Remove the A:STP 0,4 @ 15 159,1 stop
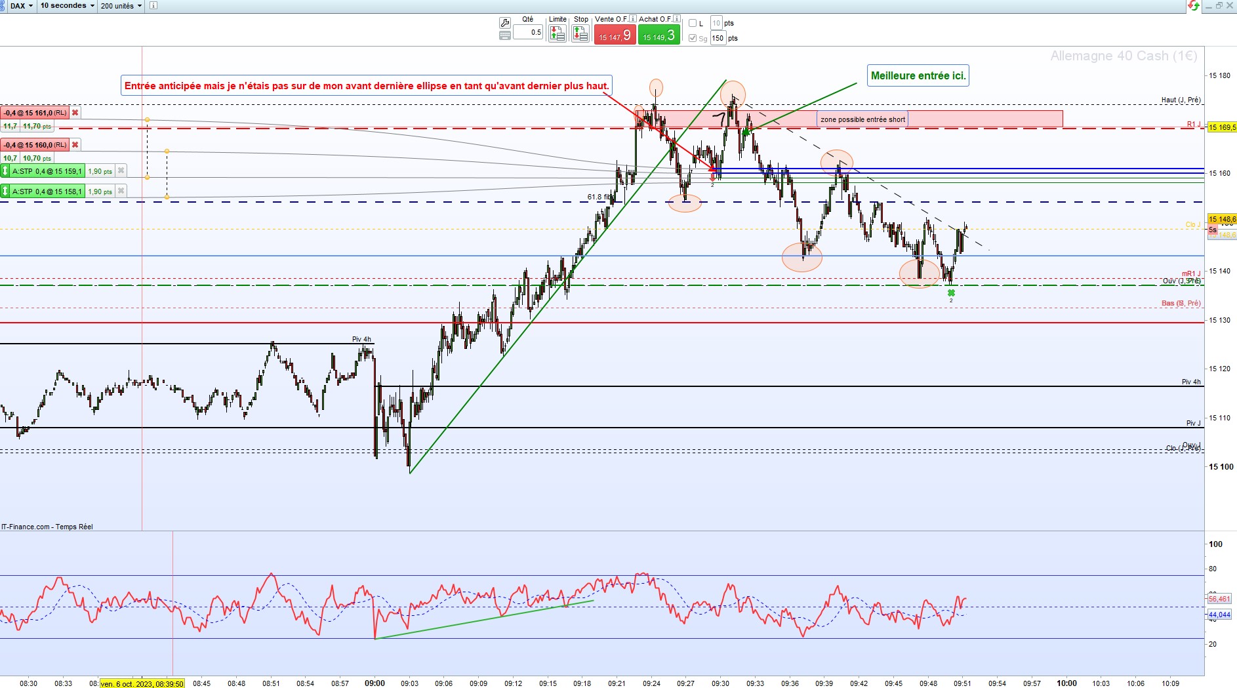The height and width of the screenshot is (688, 1237). 121,171
